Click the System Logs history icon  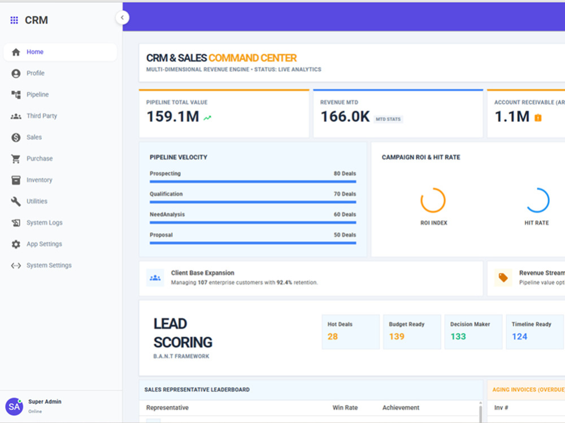(x=16, y=223)
